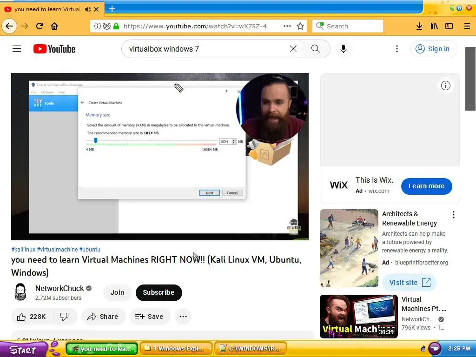Click the green padlock security icon
This screenshot has height=357, width=476.
(116, 26)
